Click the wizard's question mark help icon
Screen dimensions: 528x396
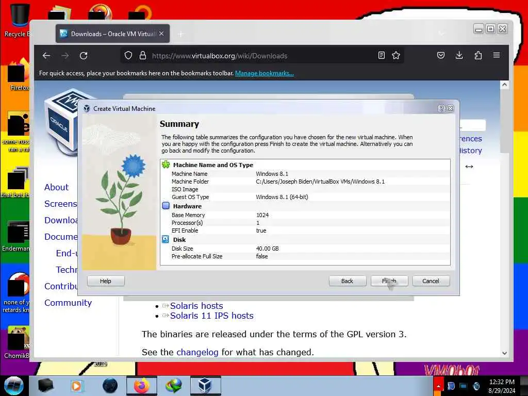441,108
